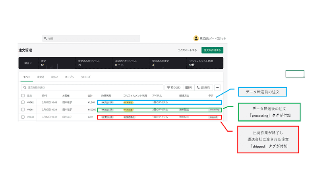Tick the select-all orders checkbox
Viewport: 329px width, 185px height.
click(x=23, y=95)
